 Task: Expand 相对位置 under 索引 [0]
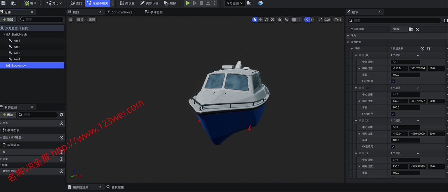tap(359, 69)
